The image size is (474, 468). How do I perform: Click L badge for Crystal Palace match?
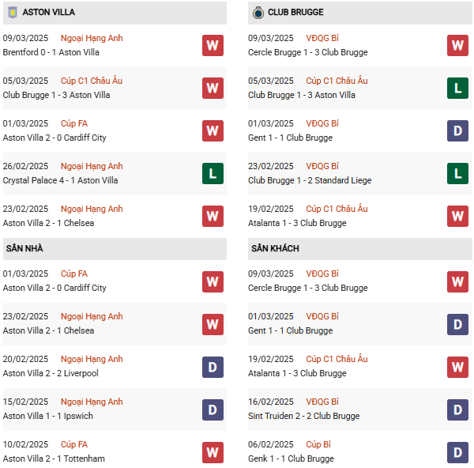pos(213,173)
